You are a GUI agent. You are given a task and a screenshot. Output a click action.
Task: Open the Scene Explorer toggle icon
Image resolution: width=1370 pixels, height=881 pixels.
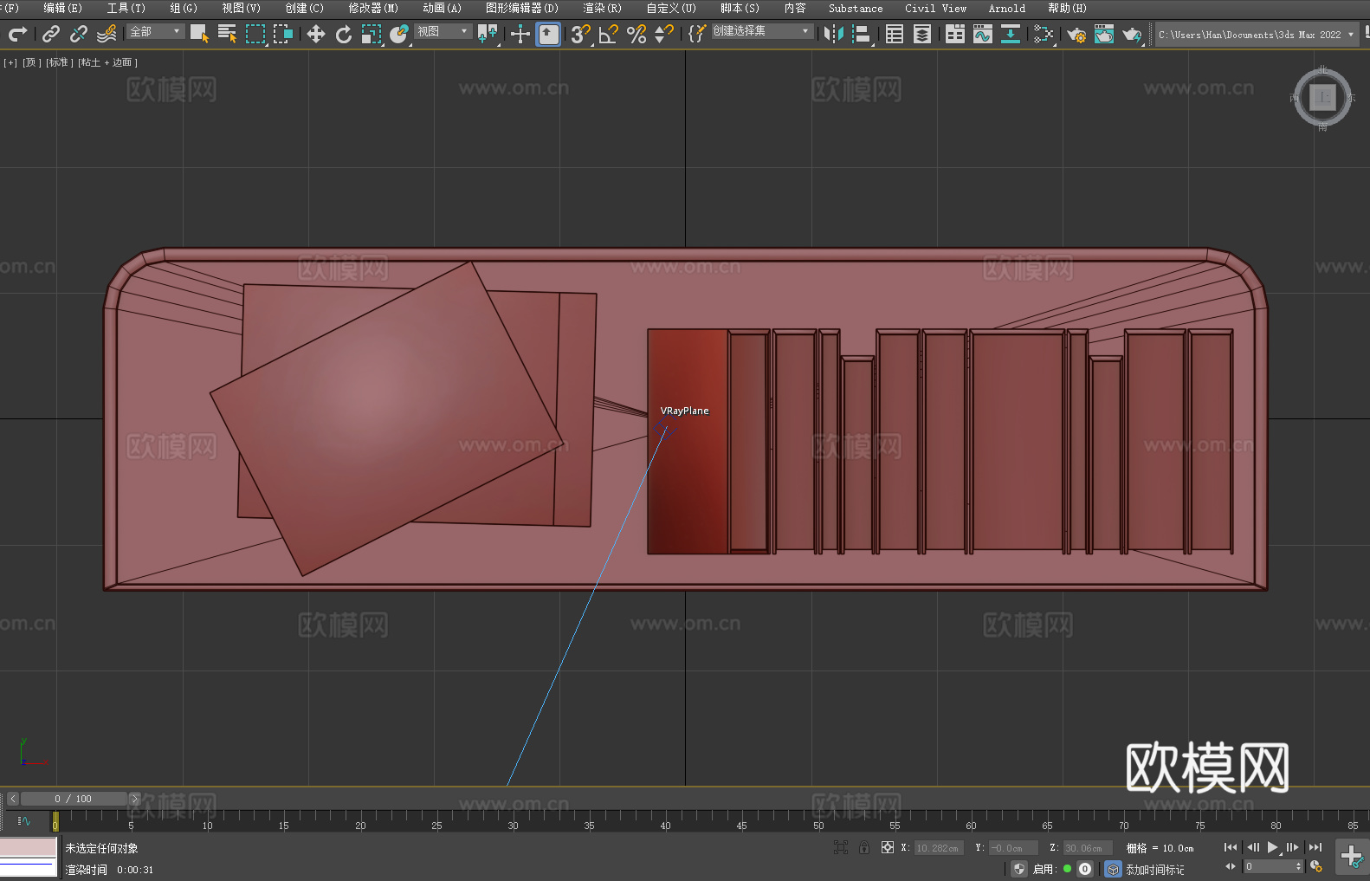[895, 34]
